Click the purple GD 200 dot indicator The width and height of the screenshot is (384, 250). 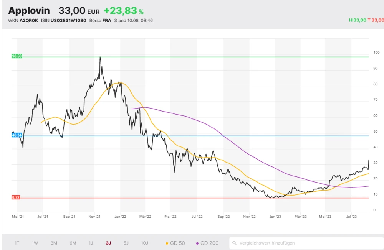pyautogui.click(x=197, y=243)
